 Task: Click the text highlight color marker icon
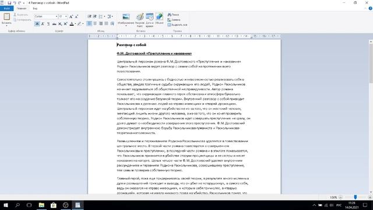coord(79,23)
